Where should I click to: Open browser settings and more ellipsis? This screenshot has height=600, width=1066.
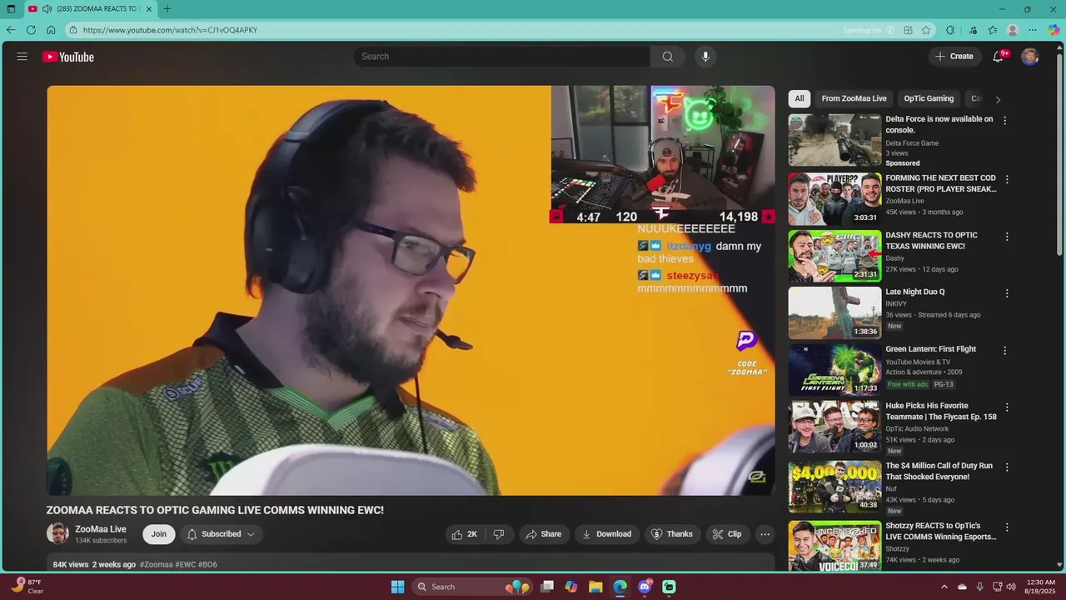(x=1033, y=30)
